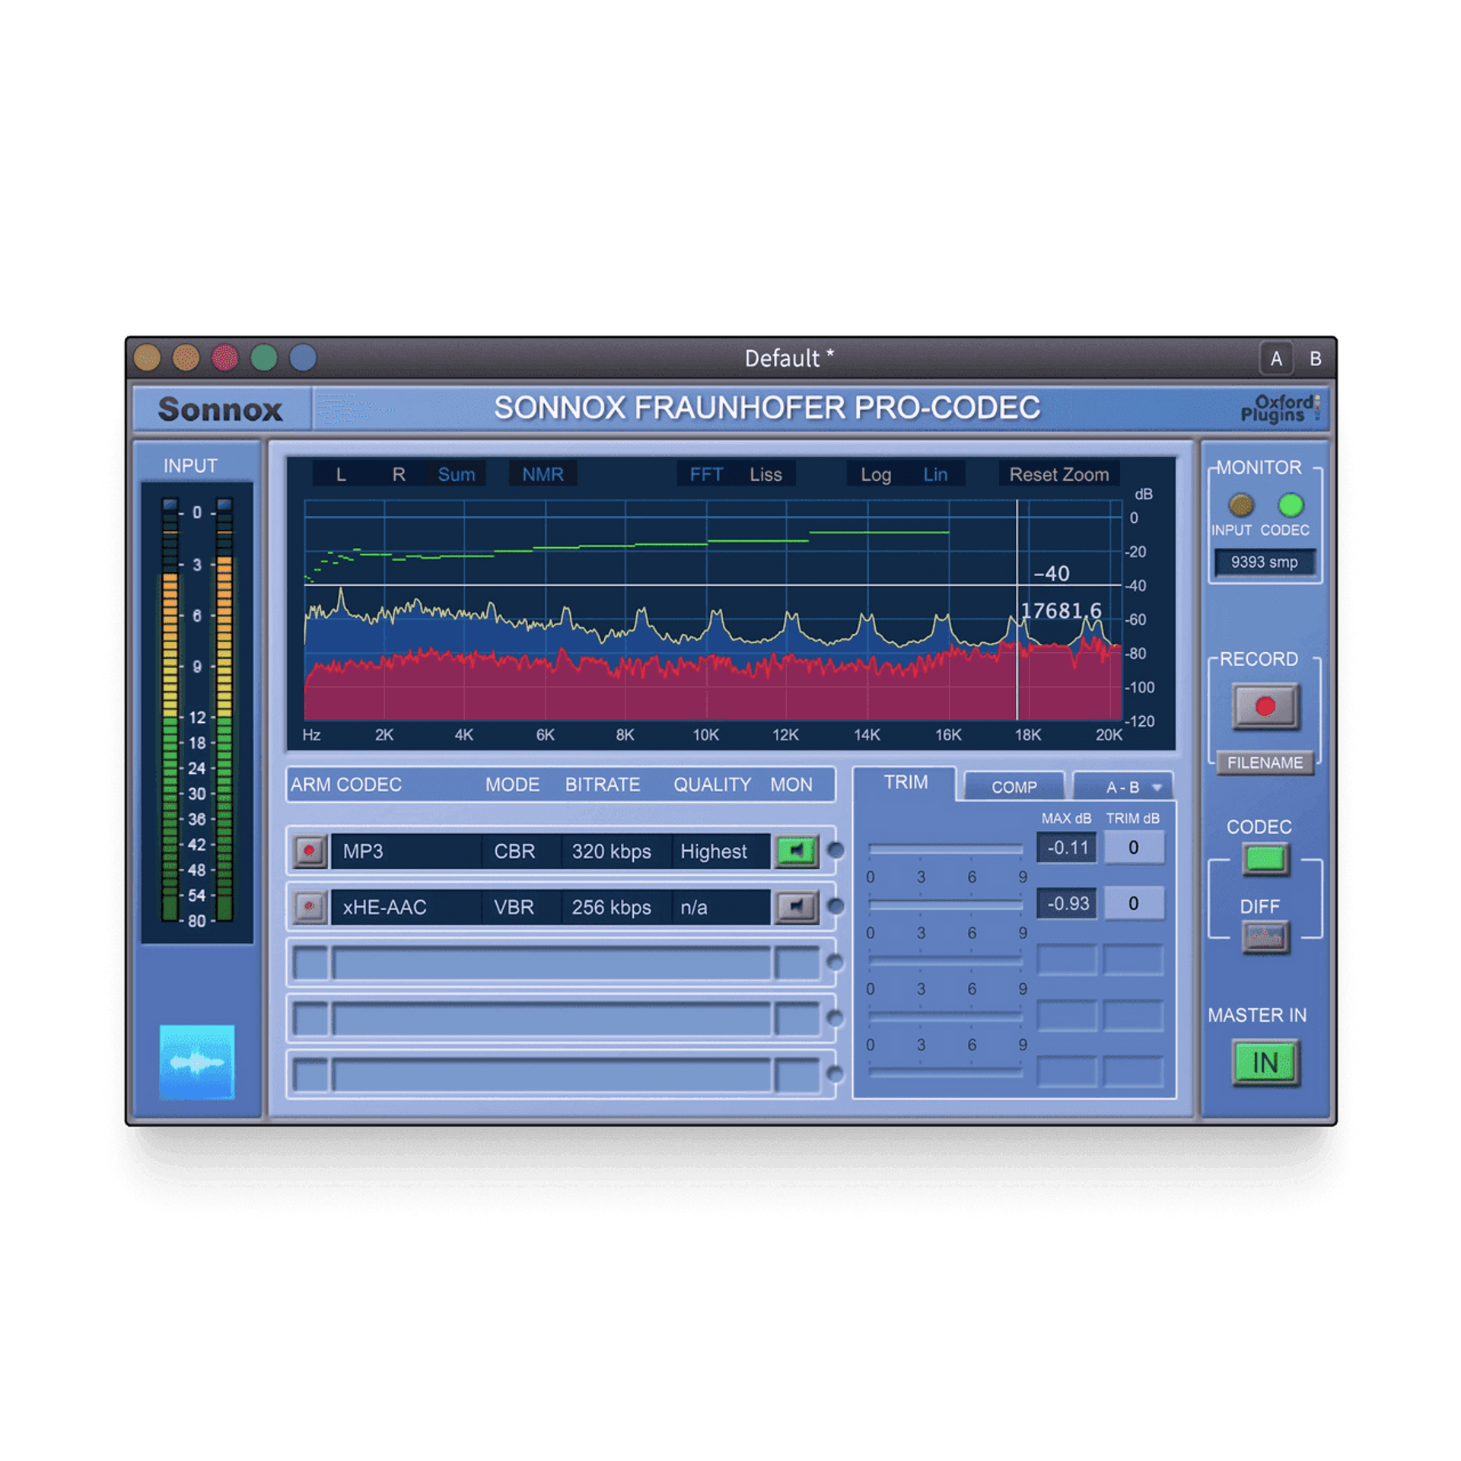Click the MP3 trim slider

pos(945,848)
